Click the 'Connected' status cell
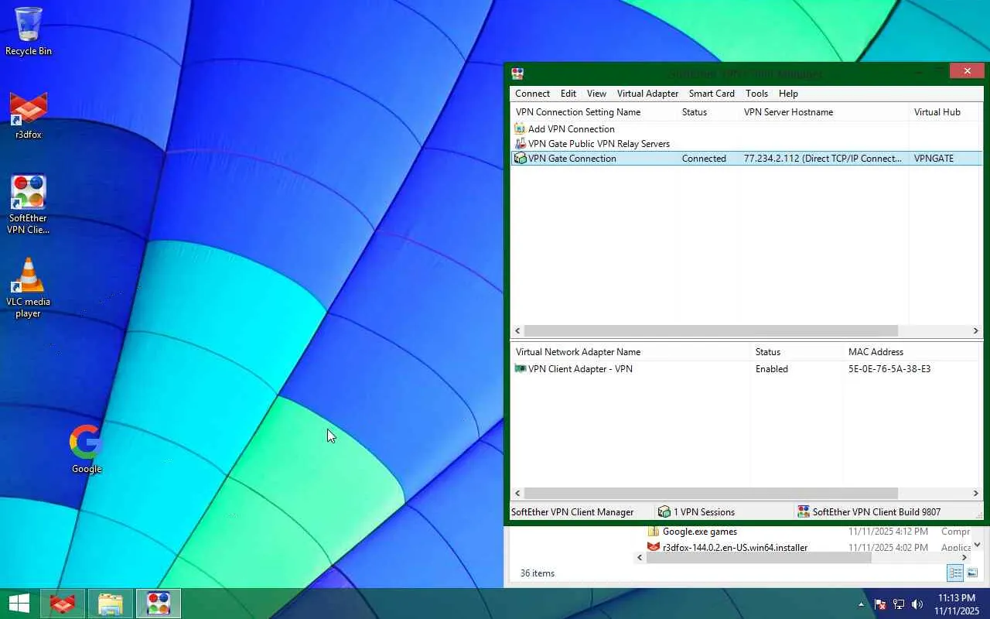The height and width of the screenshot is (619, 990). pos(704,159)
